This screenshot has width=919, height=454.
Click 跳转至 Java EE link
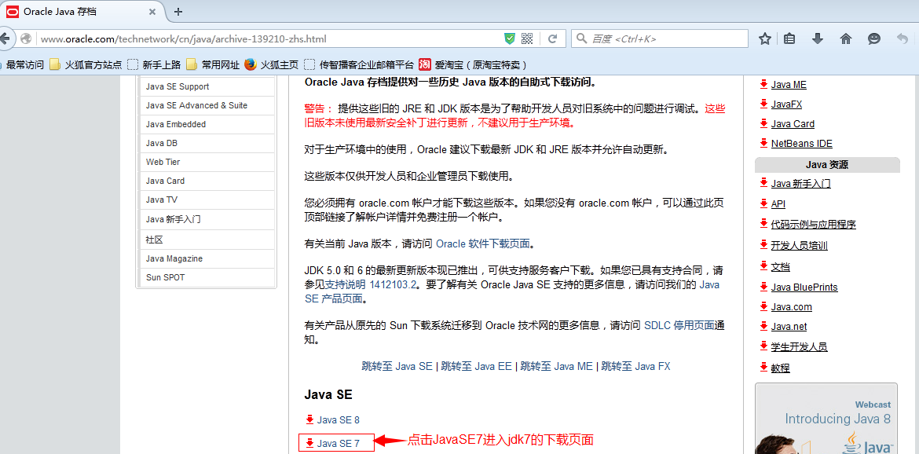(477, 366)
